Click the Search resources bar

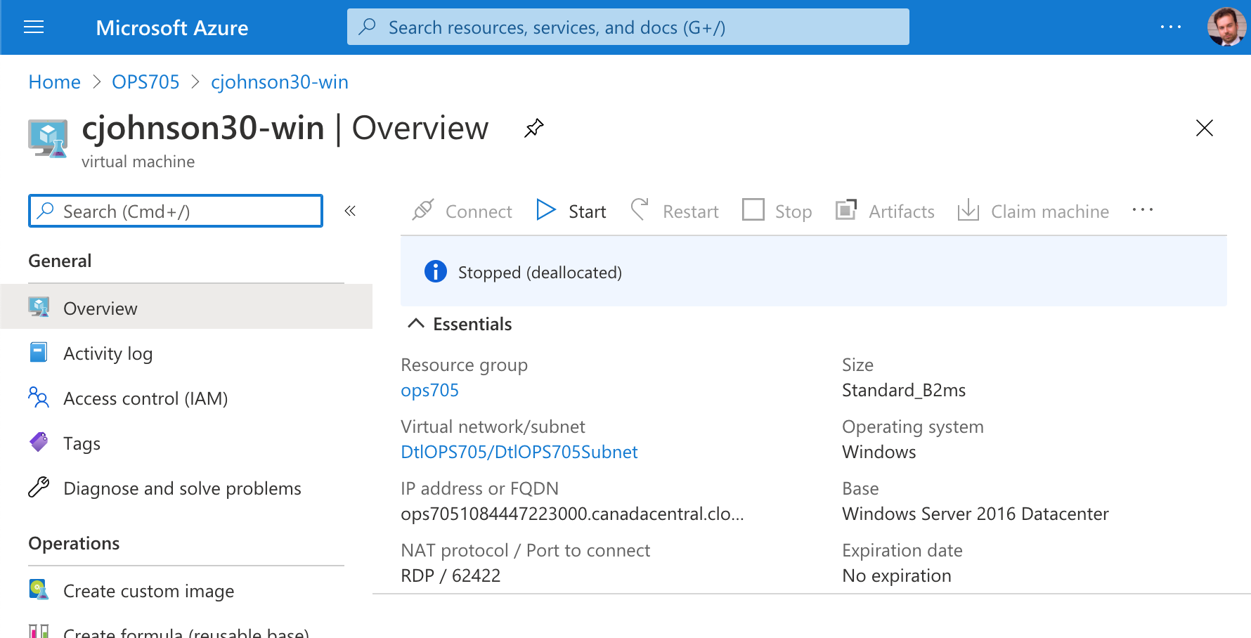click(628, 27)
